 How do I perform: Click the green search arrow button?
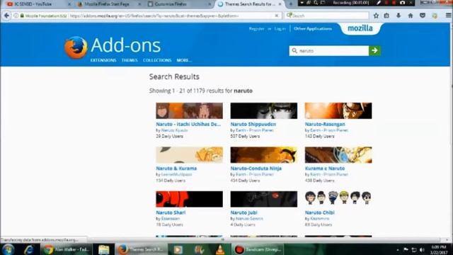[374, 50]
